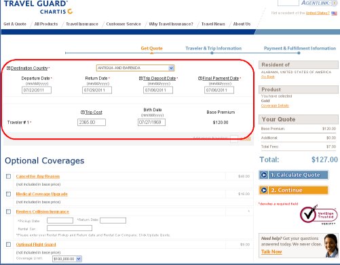Click the VeriSign Trusted seal
Viewport: 340px width, 265px height.
pos(318,215)
